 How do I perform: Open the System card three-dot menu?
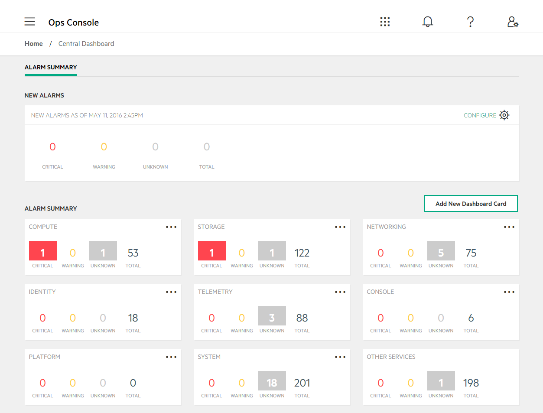(340, 357)
